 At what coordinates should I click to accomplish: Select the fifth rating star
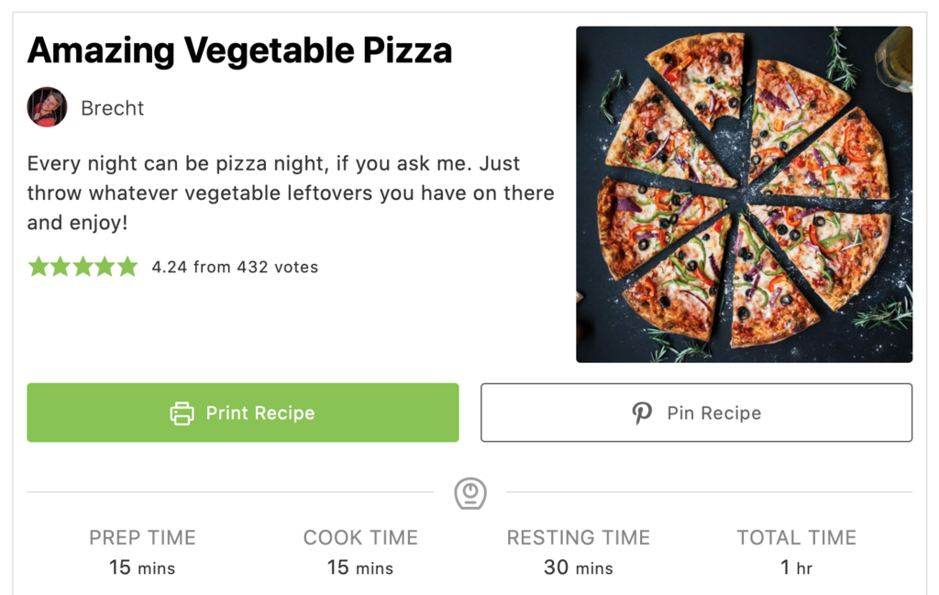click(127, 266)
